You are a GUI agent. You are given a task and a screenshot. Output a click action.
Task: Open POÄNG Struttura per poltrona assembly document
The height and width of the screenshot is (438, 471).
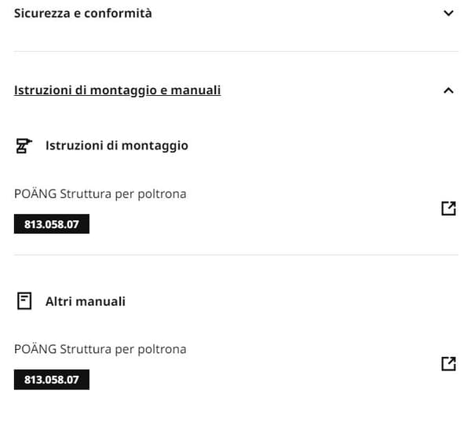(x=100, y=193)
